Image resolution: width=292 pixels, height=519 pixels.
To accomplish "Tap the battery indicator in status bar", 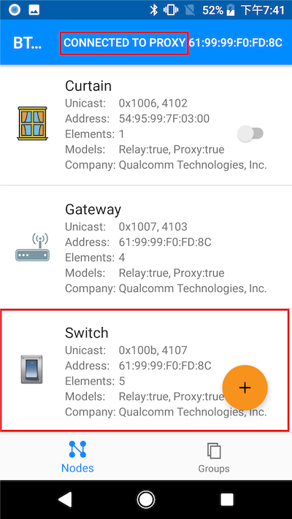I will 231,10.
